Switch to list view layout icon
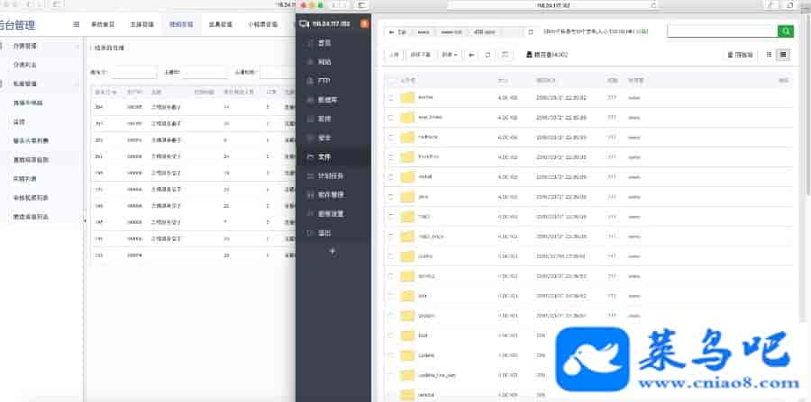 click(783, 55)
